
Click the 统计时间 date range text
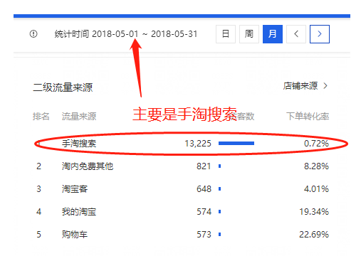[x=126, y=34]
